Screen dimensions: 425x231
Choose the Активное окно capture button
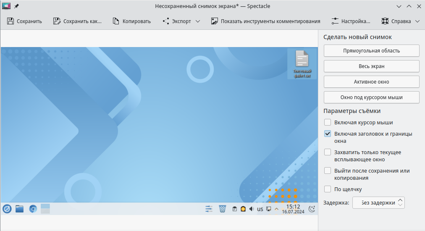coord(371,82)
